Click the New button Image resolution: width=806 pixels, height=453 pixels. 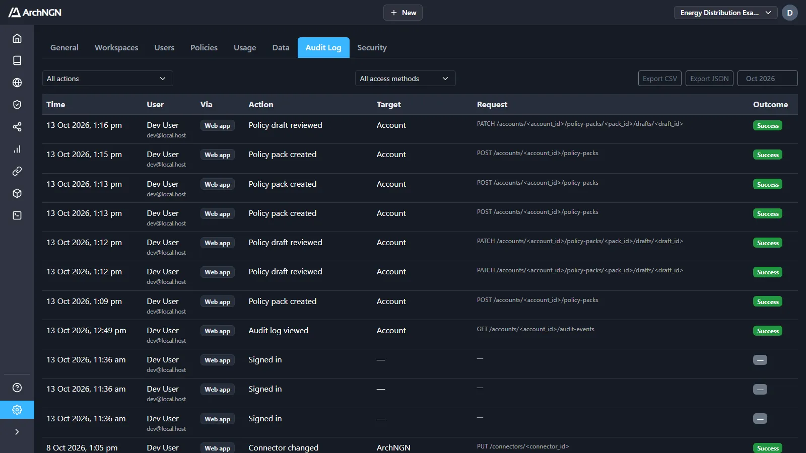[403, 13]
